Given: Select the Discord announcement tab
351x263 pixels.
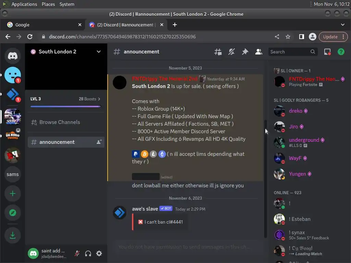Looking at the screenshot, I should 126,25.
